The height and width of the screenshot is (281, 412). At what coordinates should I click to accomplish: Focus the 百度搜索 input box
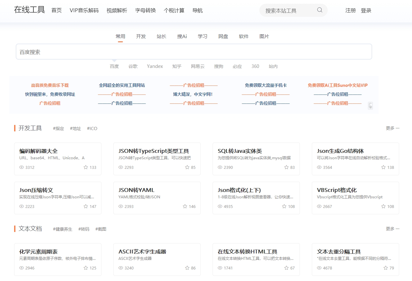[x=194, y=52]
